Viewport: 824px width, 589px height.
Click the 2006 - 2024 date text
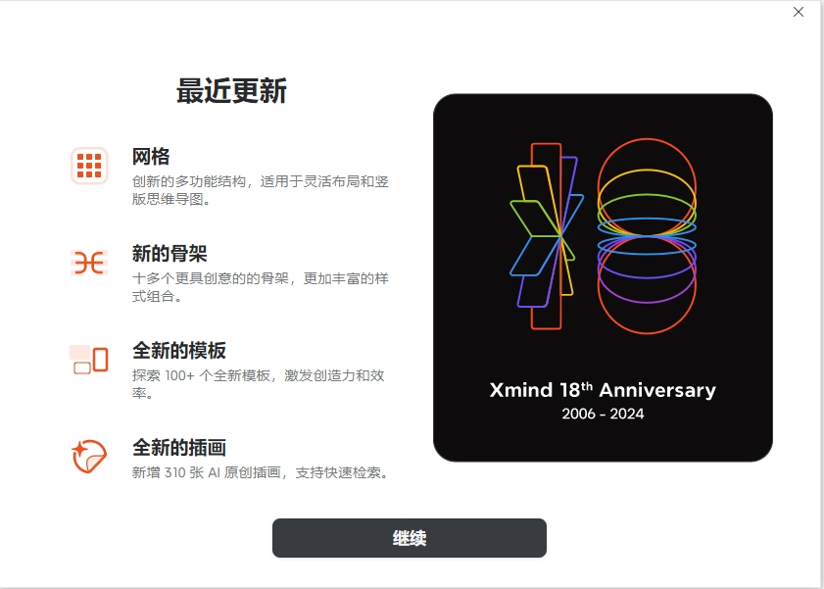(x=603, y=414)
